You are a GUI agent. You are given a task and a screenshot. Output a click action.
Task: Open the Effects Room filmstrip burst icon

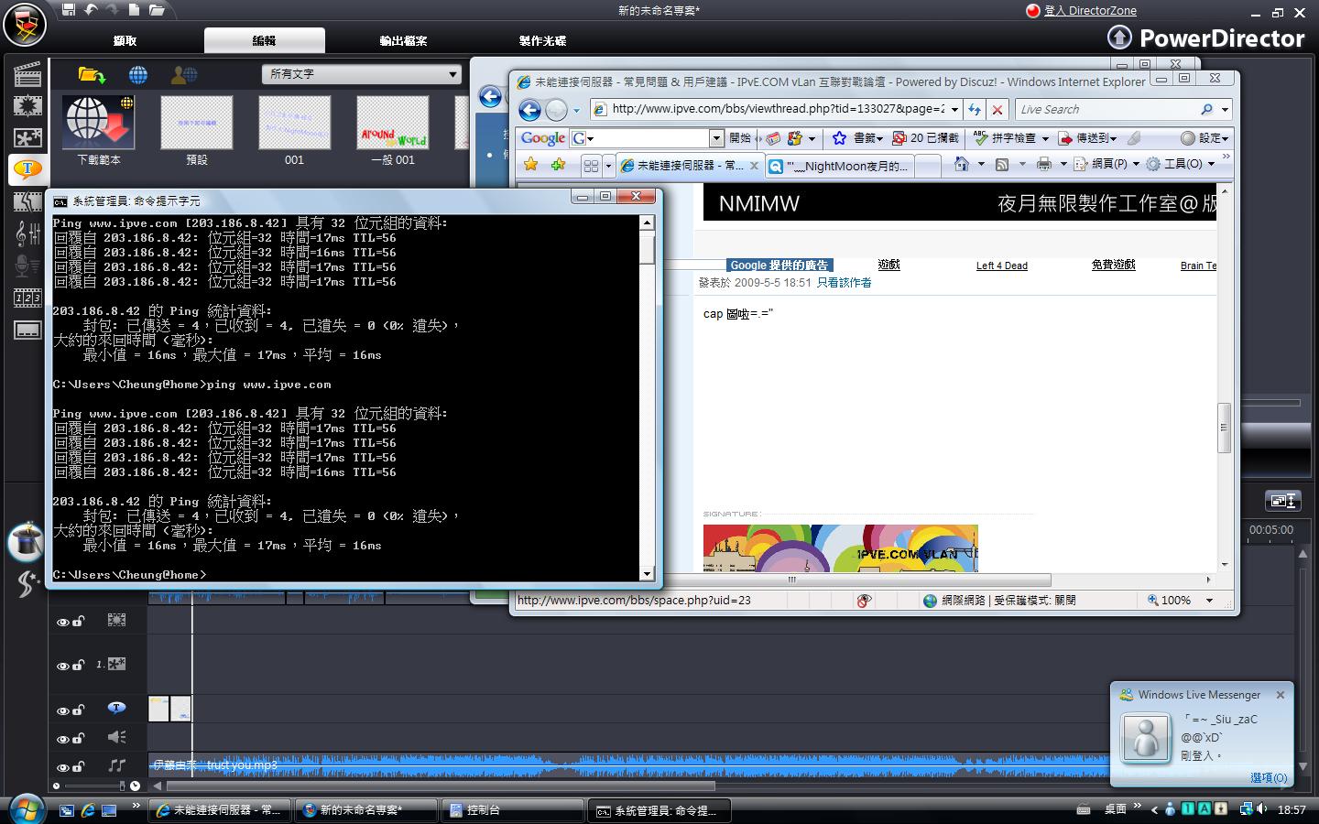[27, 105]
